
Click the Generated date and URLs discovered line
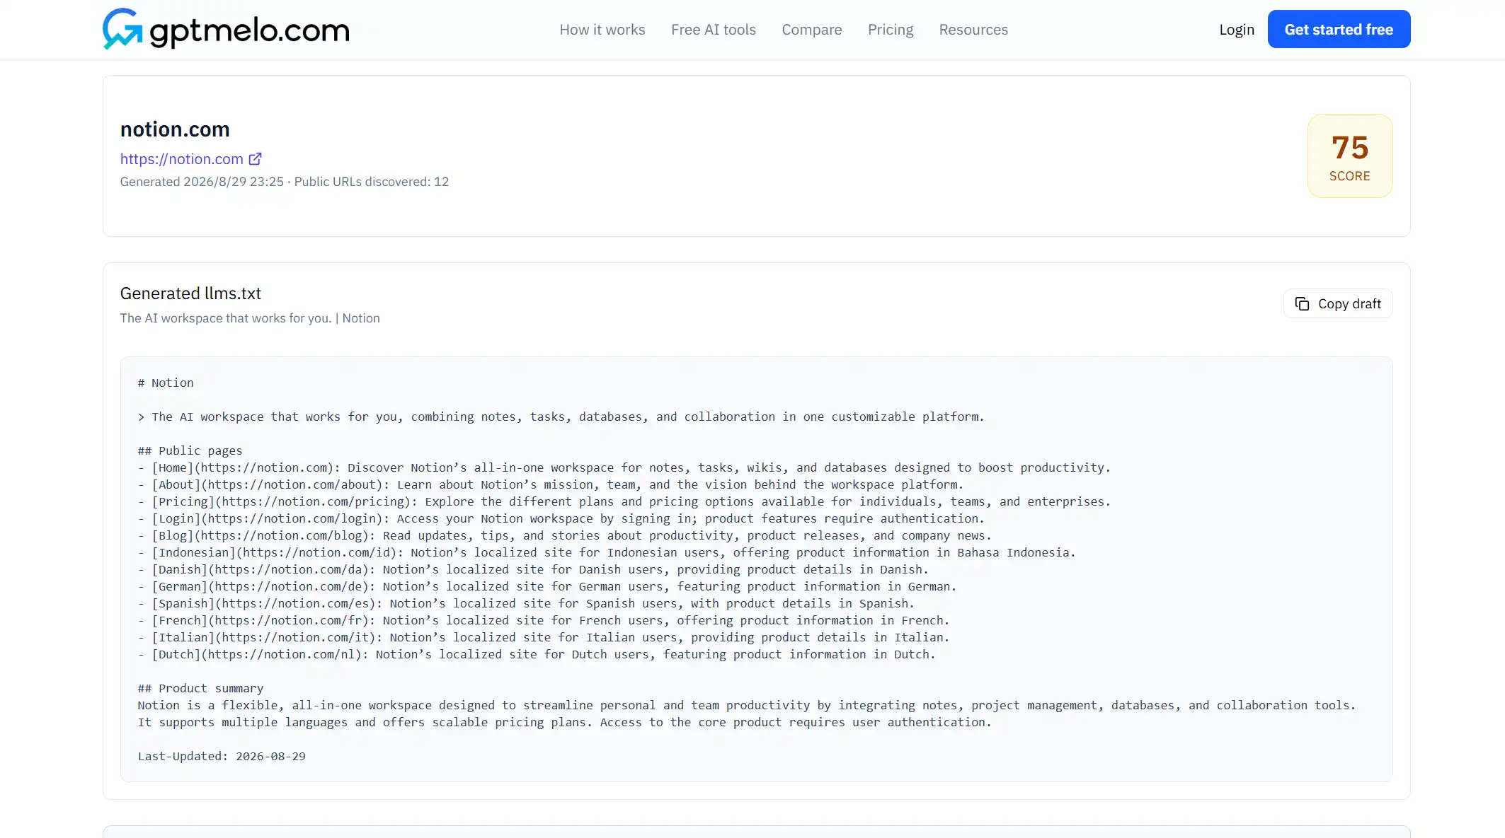tap(285, 182)
